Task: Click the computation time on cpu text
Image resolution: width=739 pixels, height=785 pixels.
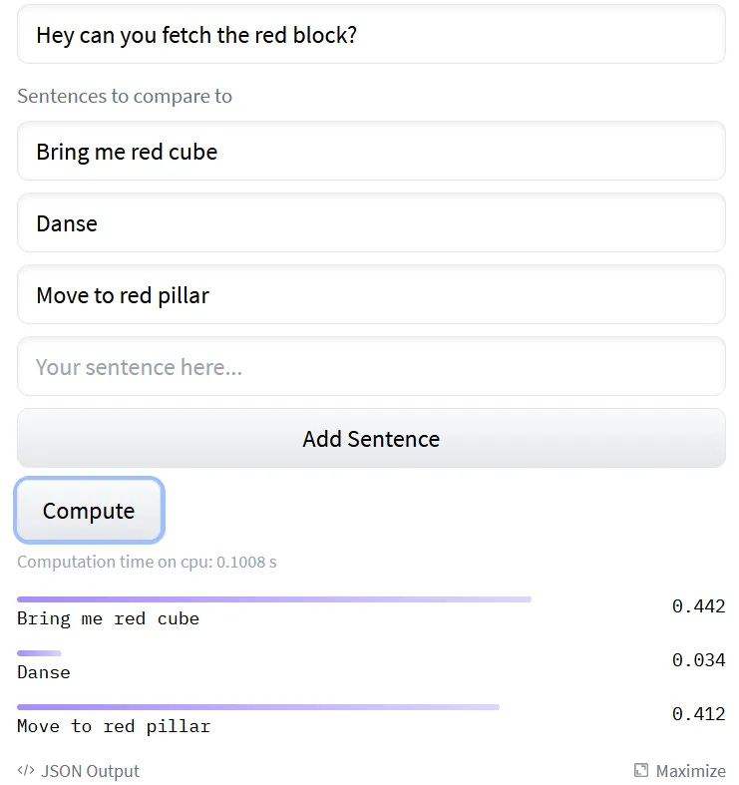Action: click(x=147, y=562)
